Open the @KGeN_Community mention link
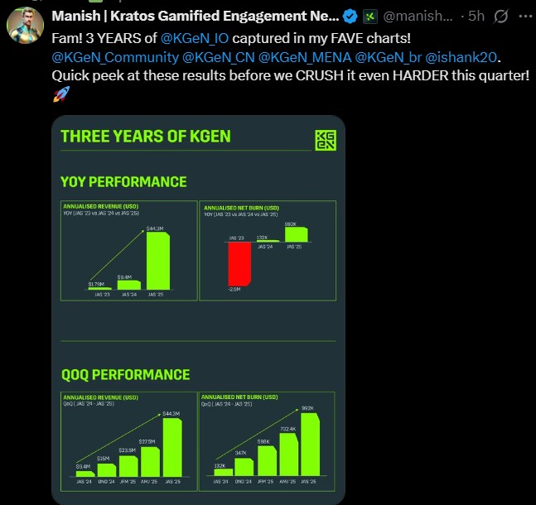This screenshot has height=505, width=536. pos(114,57)
